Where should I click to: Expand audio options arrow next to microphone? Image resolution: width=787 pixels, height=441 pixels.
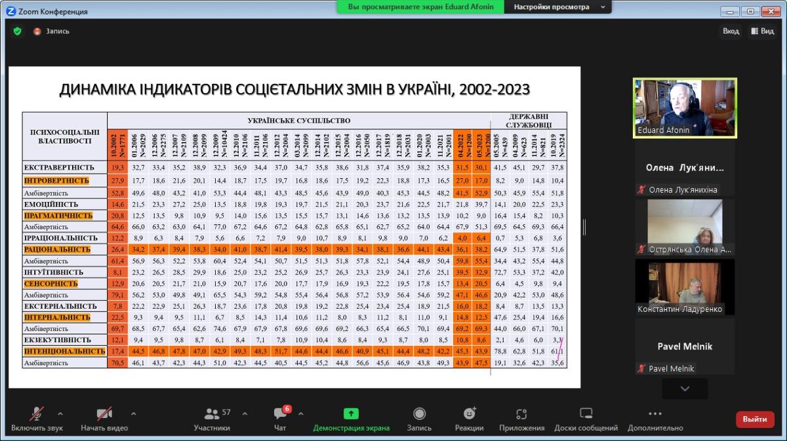pos(60,413)
